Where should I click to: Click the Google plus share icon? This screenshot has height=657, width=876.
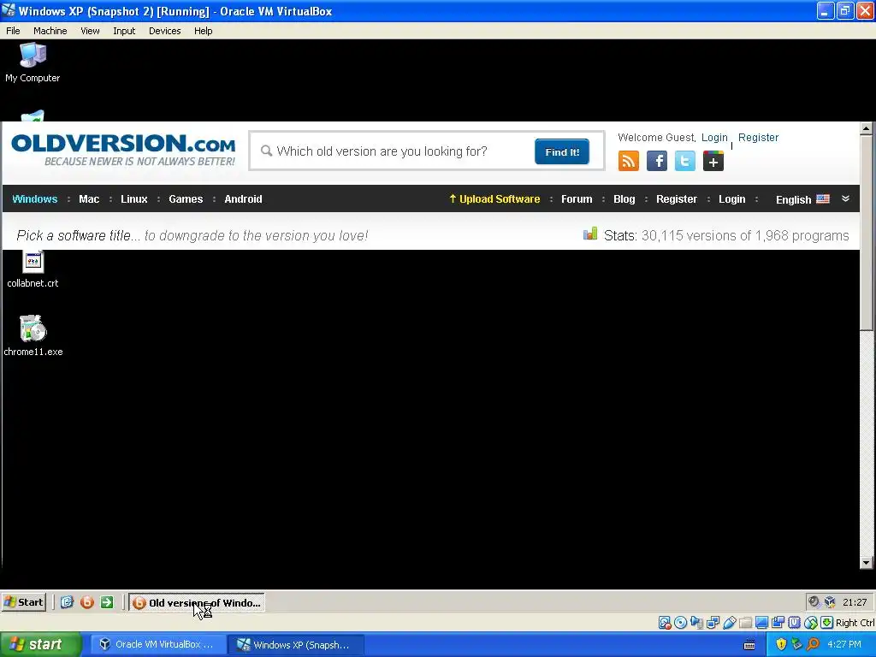point(713,162)
